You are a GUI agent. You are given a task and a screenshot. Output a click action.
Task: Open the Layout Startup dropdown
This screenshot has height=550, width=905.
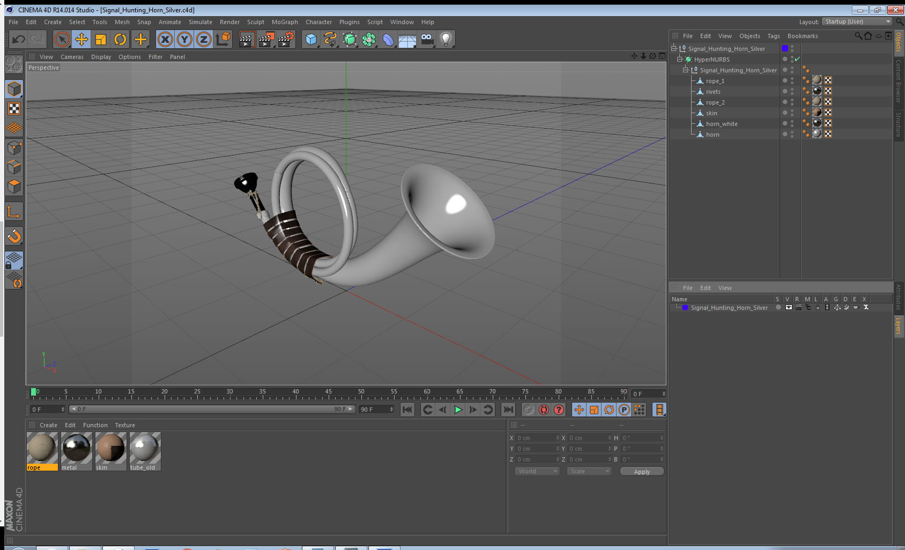pos(858,21)
